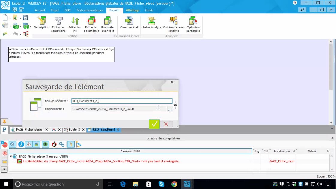Click the blue gears icon in errors pane
The height and width of the screenshot is (189, 336).
tap(62, 144)
